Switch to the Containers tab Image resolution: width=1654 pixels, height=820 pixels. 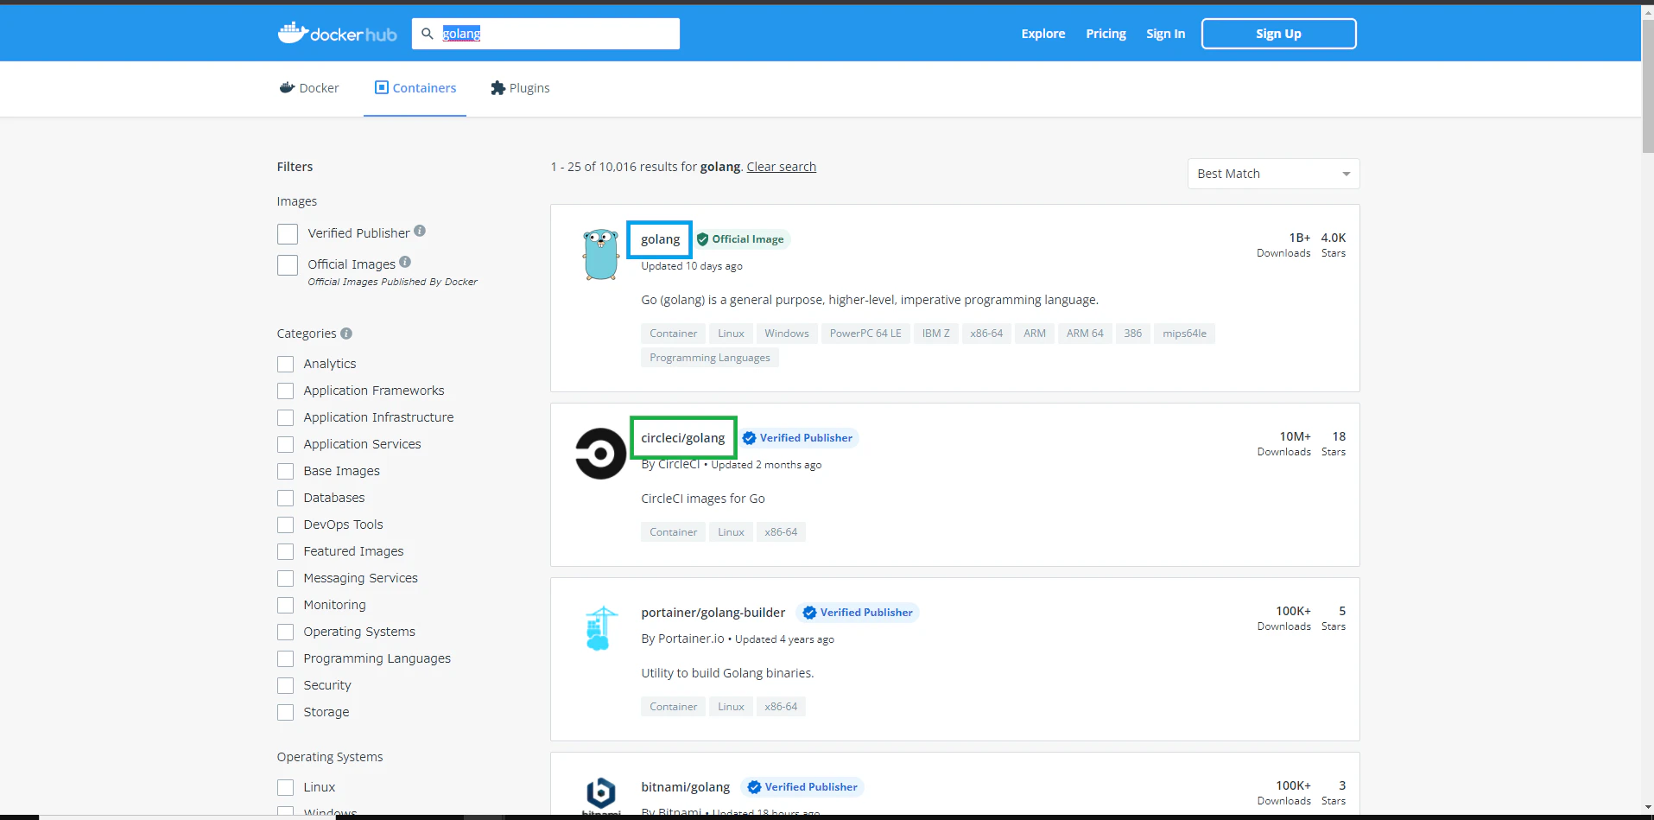[x=415, y=88]
